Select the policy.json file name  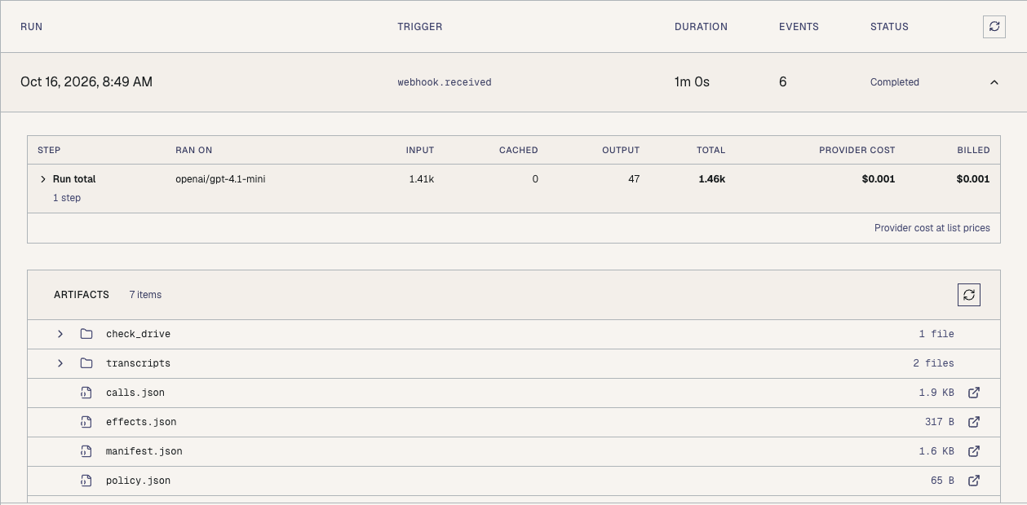coord(139,481)
